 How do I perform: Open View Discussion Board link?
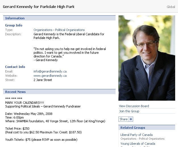click(x=134, y=106)
